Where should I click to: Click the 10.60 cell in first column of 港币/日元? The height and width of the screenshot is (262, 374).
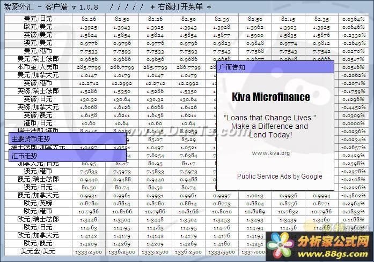tap(89, 124)
